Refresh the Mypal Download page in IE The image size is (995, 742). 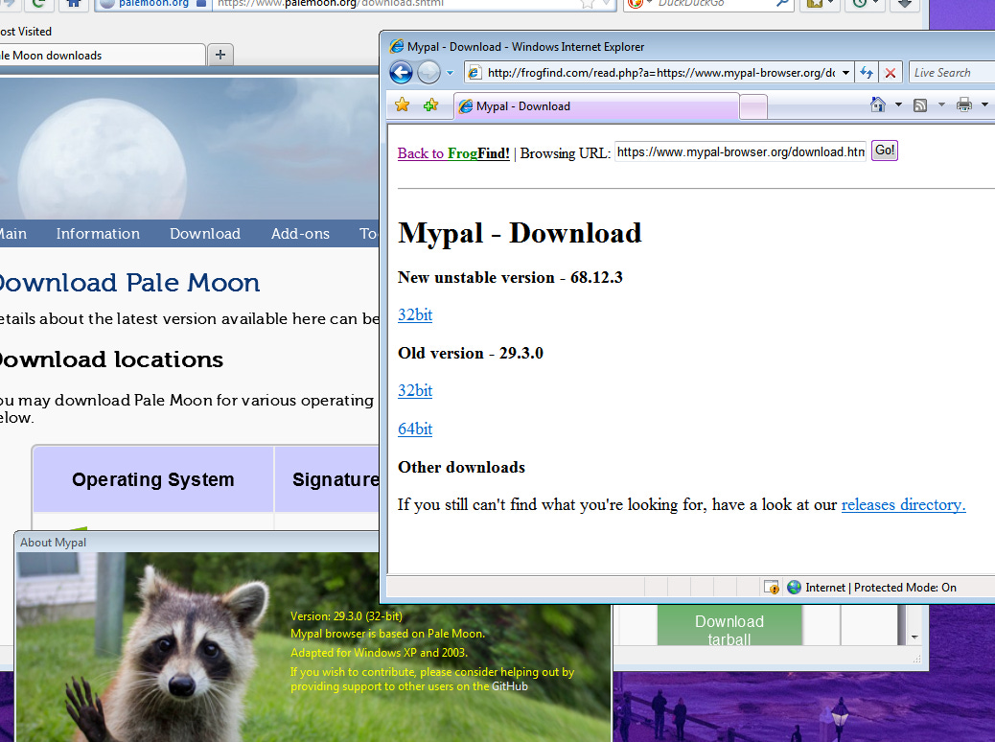(867, 73)
